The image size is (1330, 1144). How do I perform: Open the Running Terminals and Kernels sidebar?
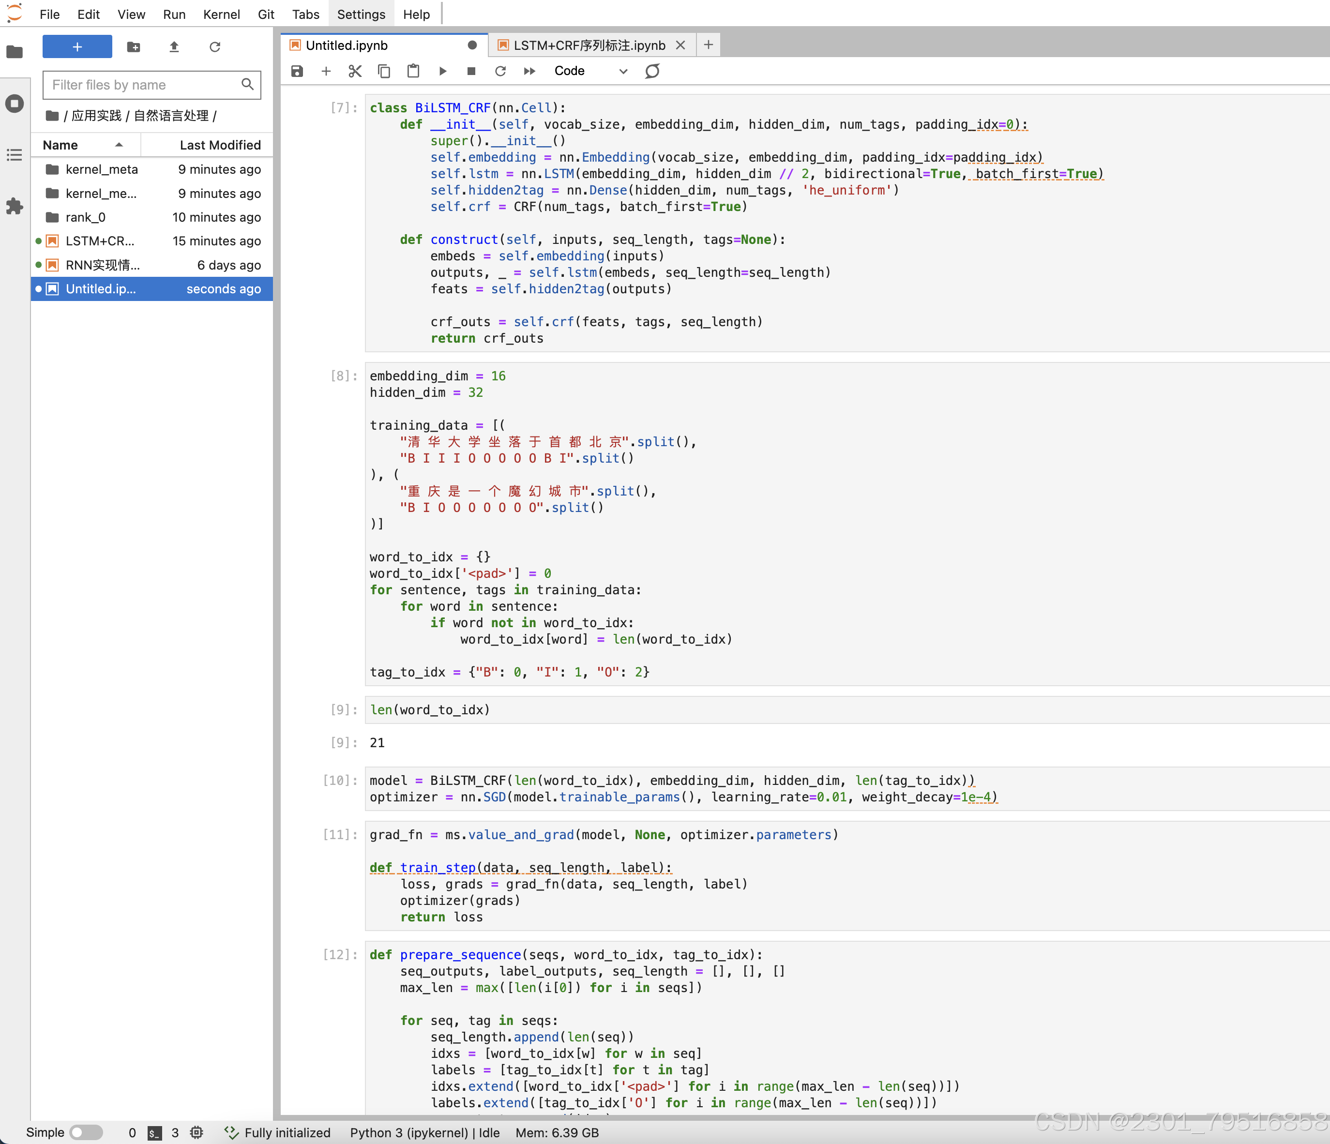pos(14,104)
